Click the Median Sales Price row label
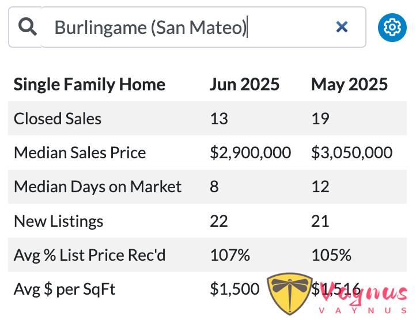Image resolution: width=416 pixels, height=320 pixels. coord(80,153)
